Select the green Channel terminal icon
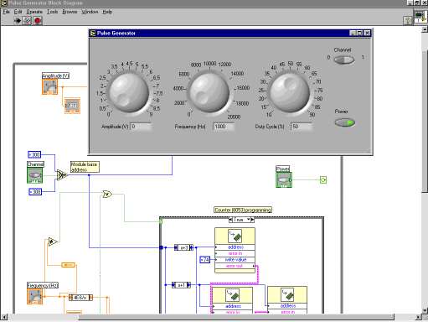This screenshot has height=322, width=428. click(x=34, y=175)
